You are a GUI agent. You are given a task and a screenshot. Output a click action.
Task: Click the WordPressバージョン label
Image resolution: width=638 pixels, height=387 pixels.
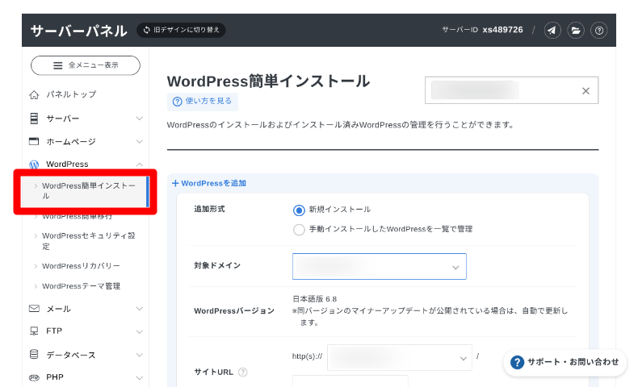click(x=234, y=310)
